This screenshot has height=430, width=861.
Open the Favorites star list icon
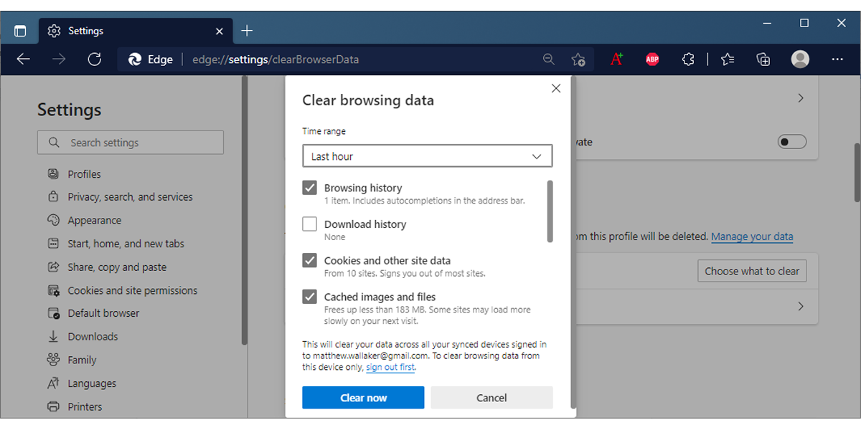pos(727,59)
